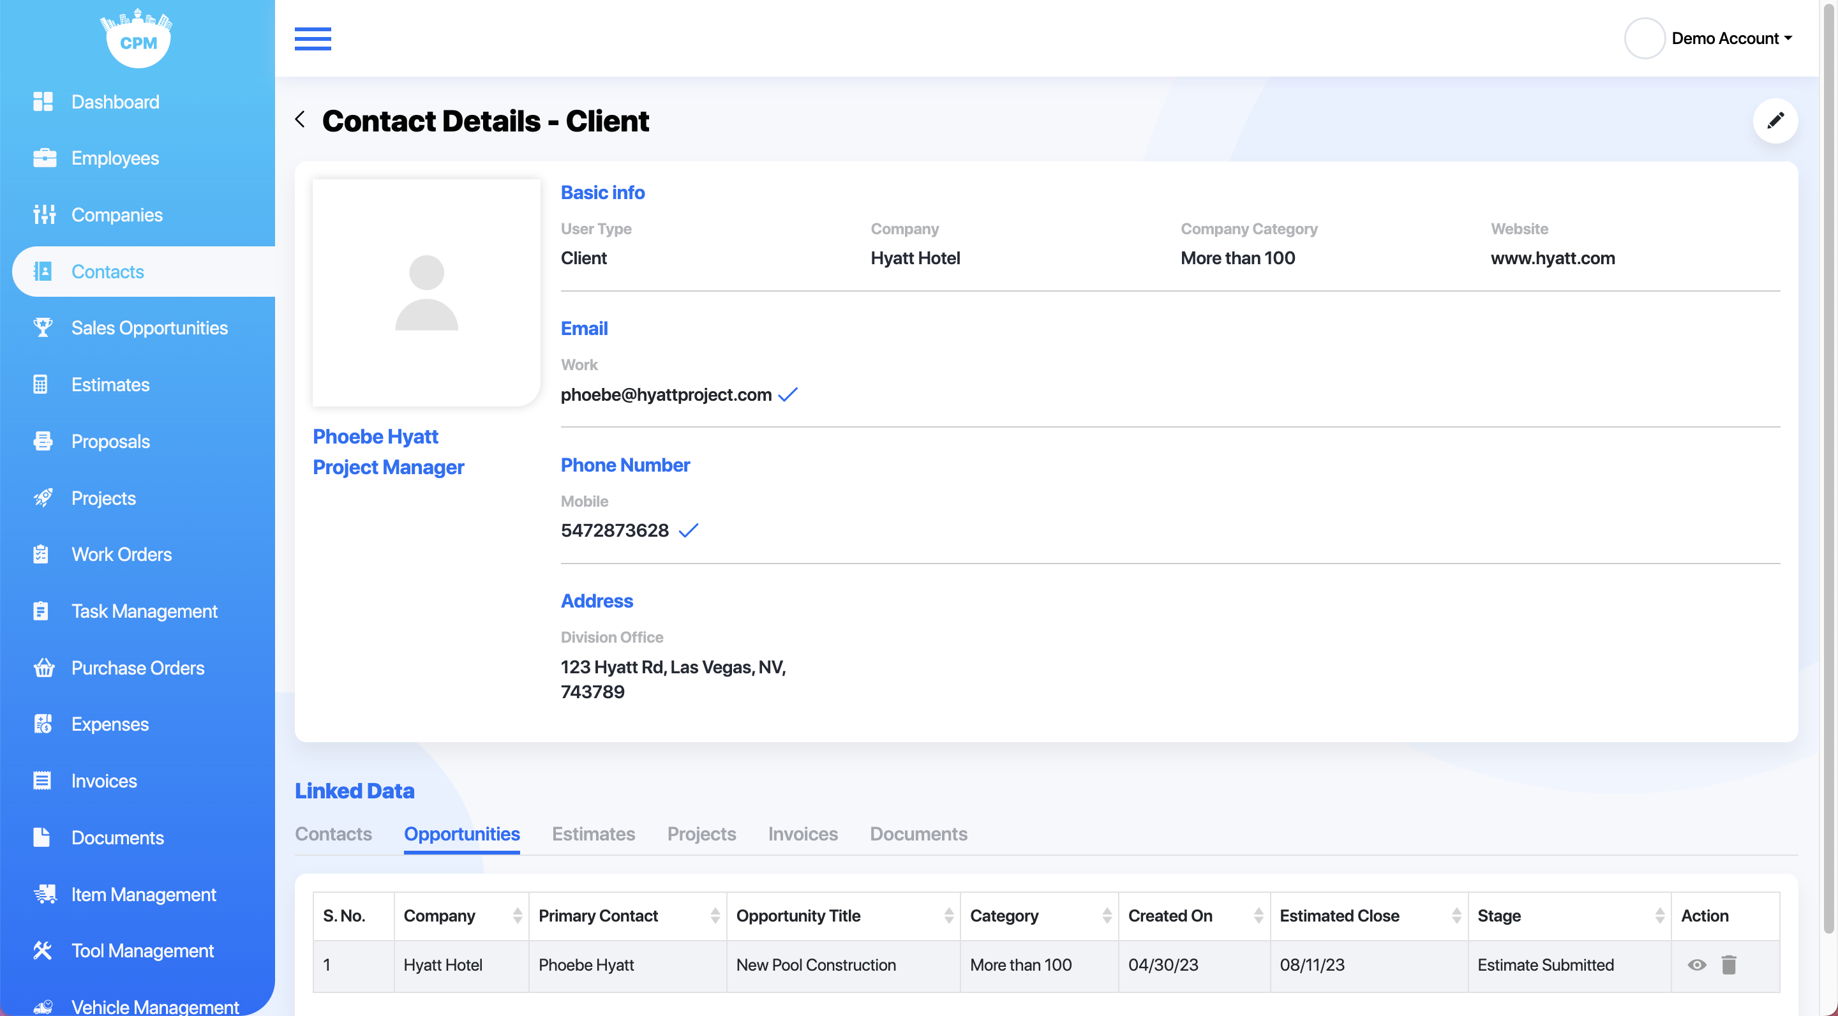Sort table by Stage column
This screenshot has width=1838, height=1016.
pyautogui.click(x=1659, y=916)
